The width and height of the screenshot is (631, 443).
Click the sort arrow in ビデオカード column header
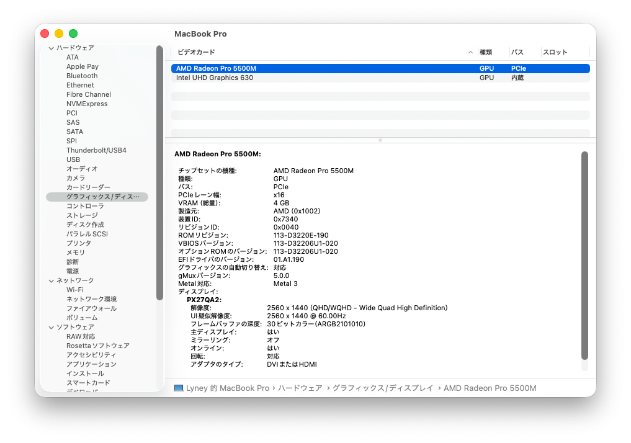pyautogui.click(x=470, y=53)
